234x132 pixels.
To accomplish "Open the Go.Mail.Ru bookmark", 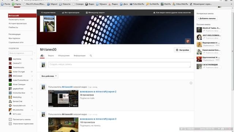I will (153, 4).
